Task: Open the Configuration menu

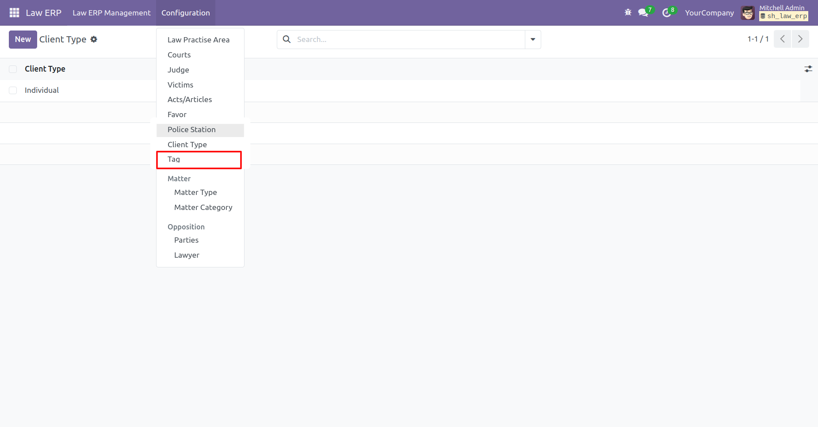Action: tap(186, 13)
